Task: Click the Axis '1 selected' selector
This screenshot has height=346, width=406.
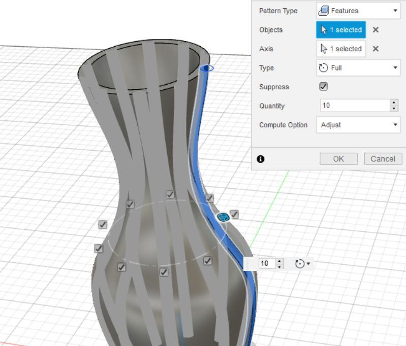Action: click(341, 49)
